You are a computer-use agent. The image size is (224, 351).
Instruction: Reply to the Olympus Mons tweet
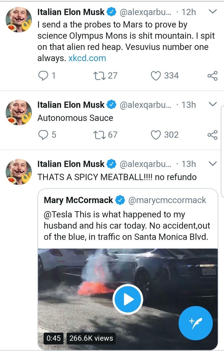click(x=43, y=75)
